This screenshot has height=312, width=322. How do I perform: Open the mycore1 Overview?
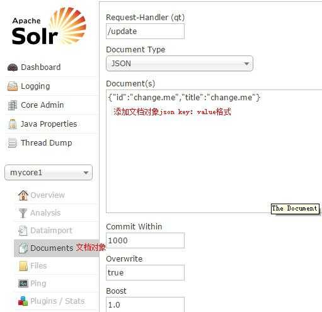[x=47, y=195]
